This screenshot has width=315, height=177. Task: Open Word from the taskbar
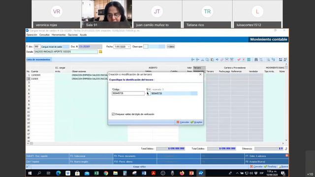click(x=144, y=173)
